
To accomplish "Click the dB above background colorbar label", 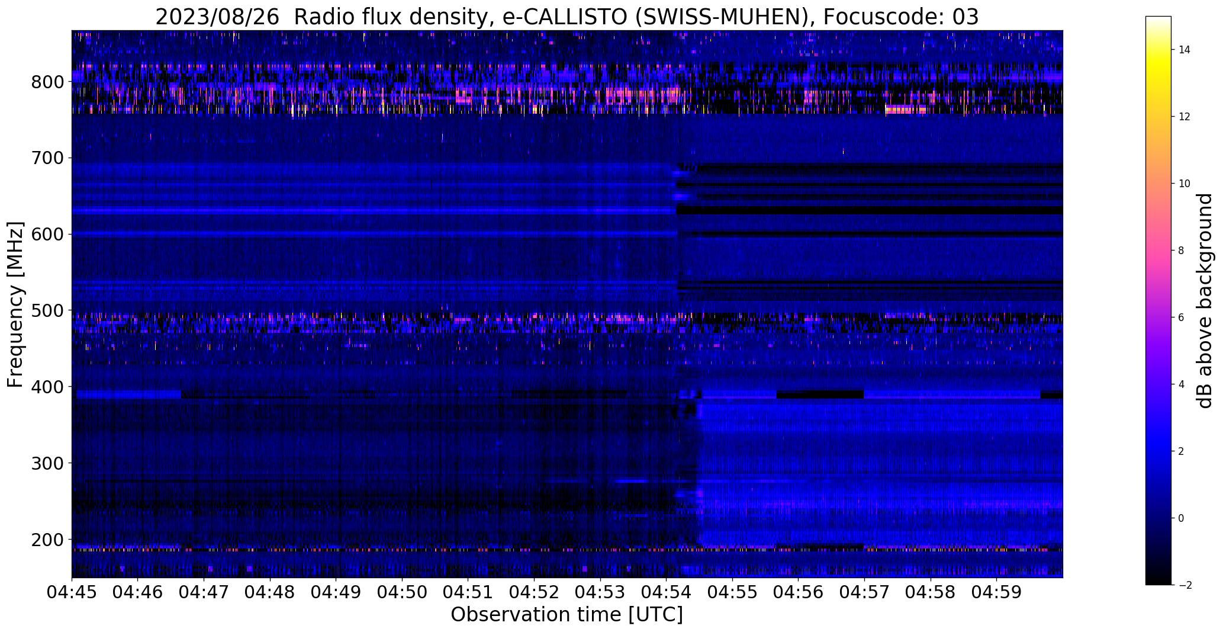I will pyautogui.click(x=1204, y=301).
